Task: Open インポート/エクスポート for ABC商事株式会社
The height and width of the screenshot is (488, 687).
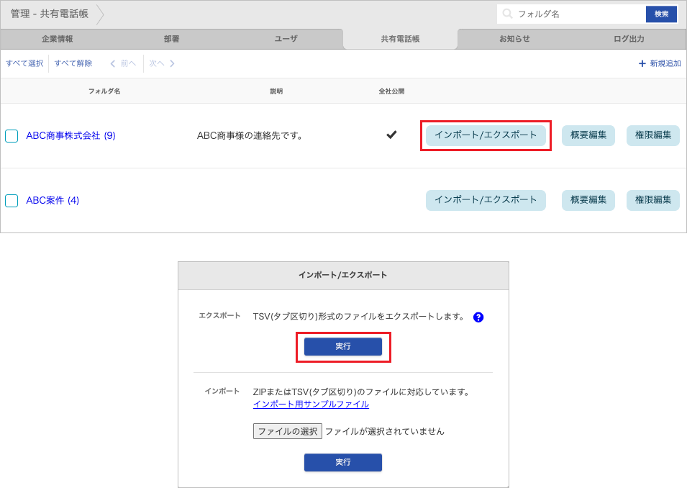Action: (486, 135)
